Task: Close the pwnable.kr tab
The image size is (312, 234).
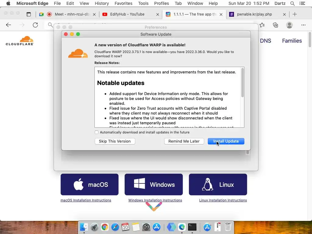Action: tap(284, 14)
